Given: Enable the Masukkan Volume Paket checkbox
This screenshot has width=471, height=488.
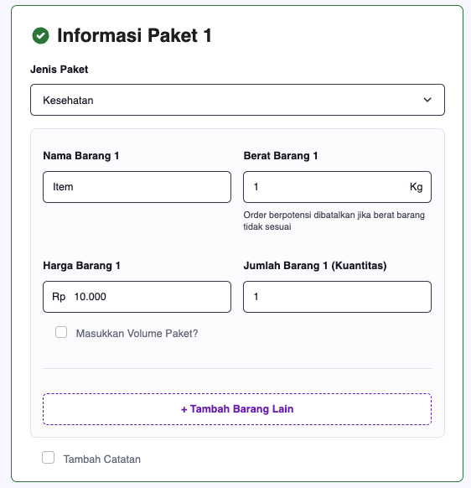Looking at the screenshot, I should [61, 332].
